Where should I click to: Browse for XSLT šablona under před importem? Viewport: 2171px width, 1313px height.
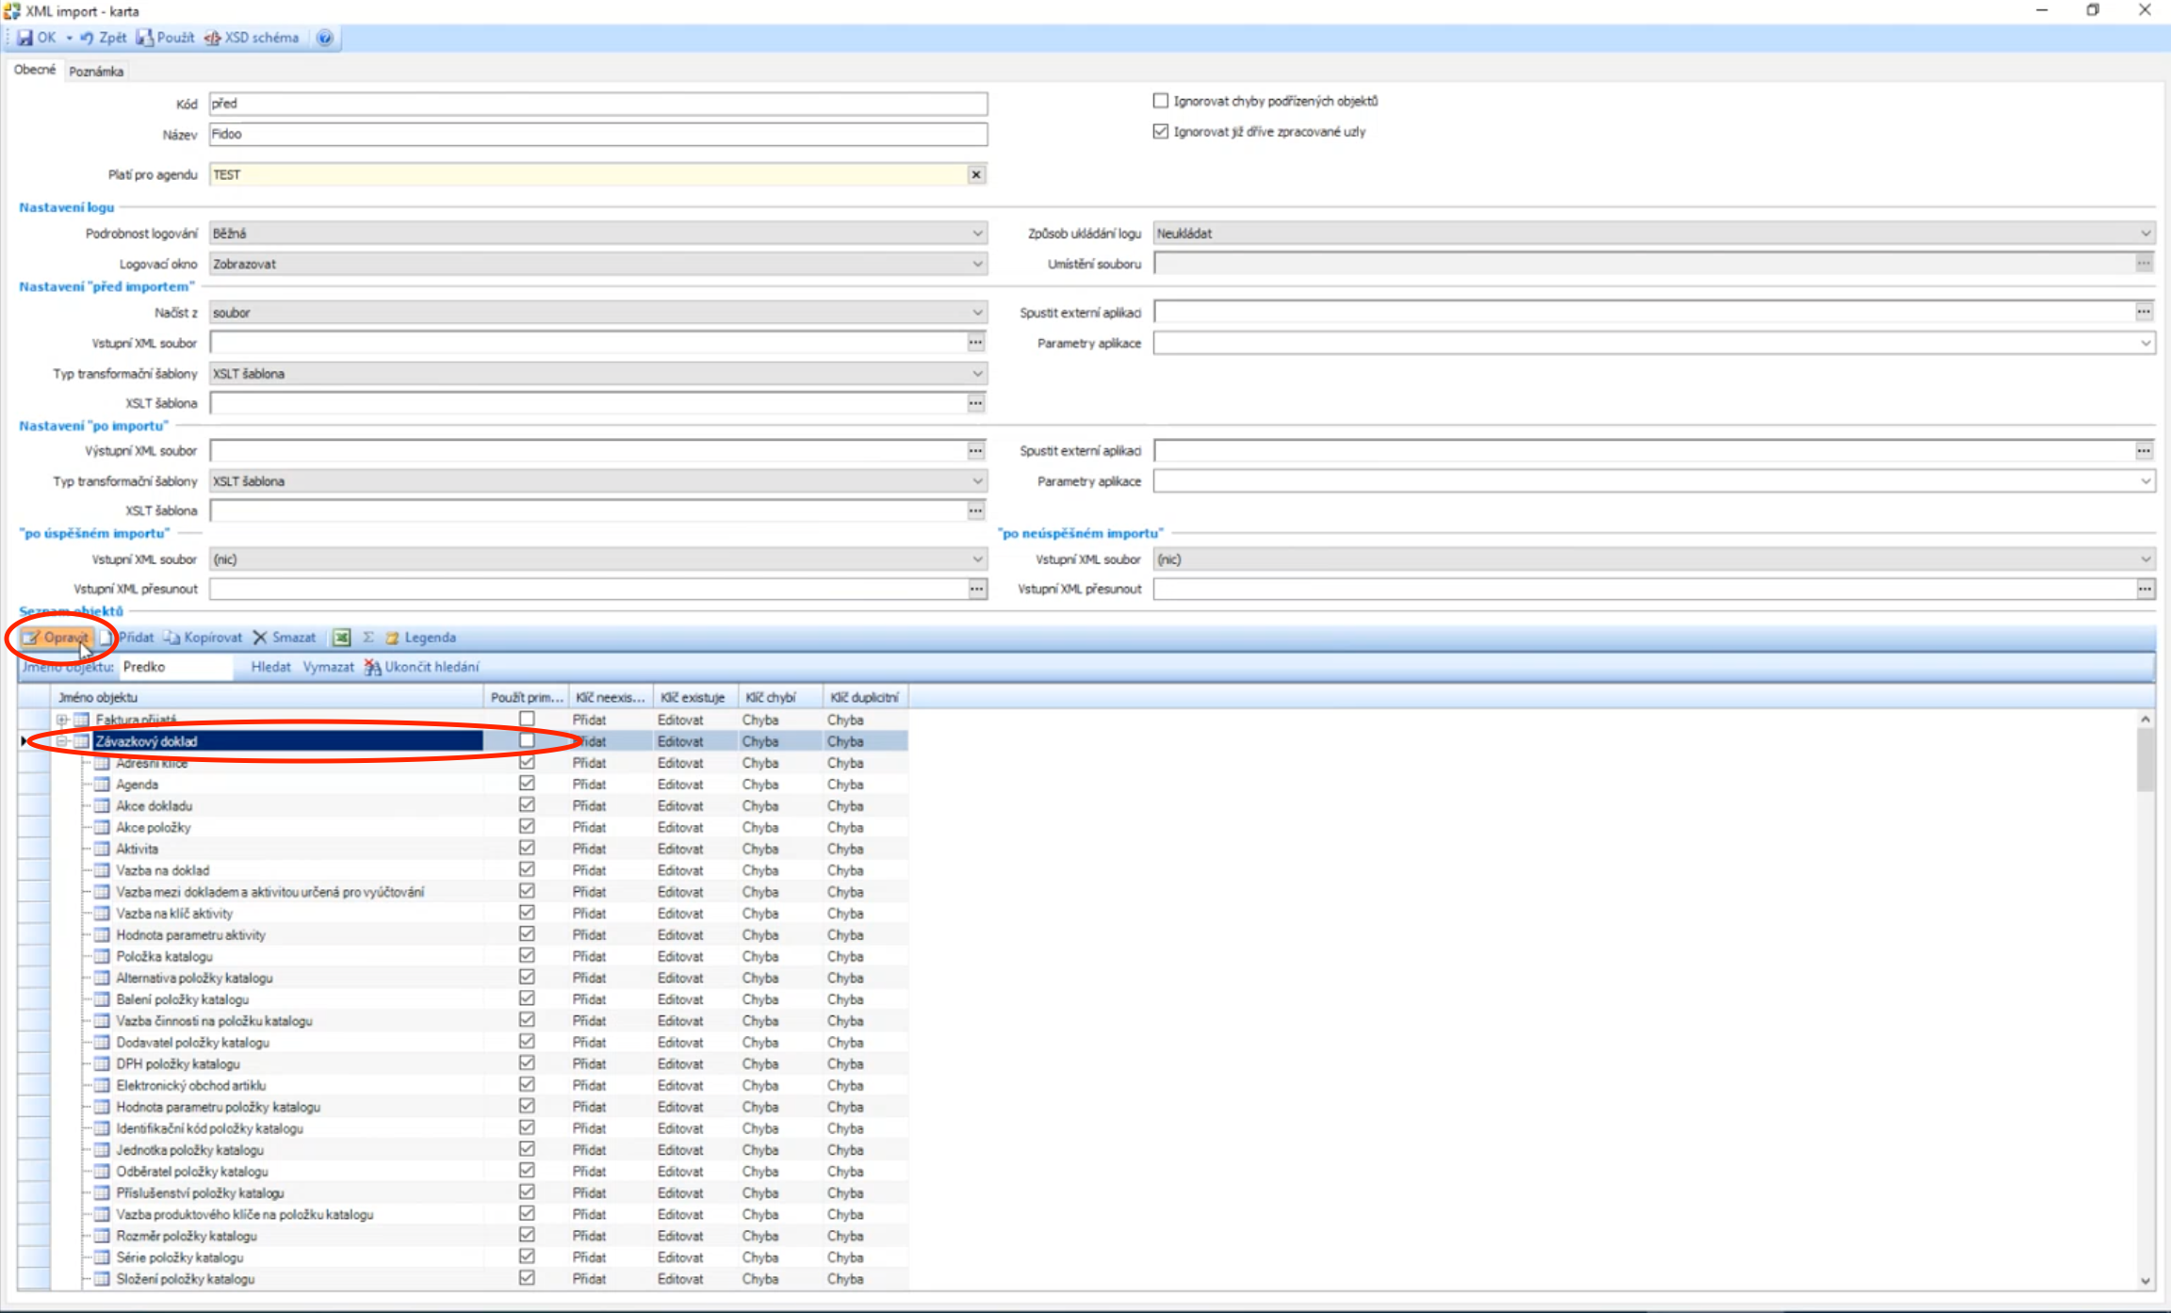(976, 403)
